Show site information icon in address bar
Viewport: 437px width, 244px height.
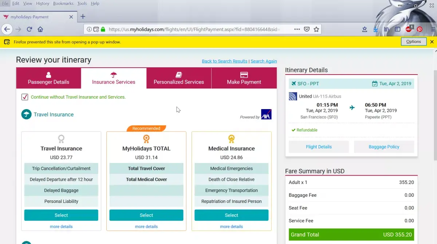[x=90, y=29]
